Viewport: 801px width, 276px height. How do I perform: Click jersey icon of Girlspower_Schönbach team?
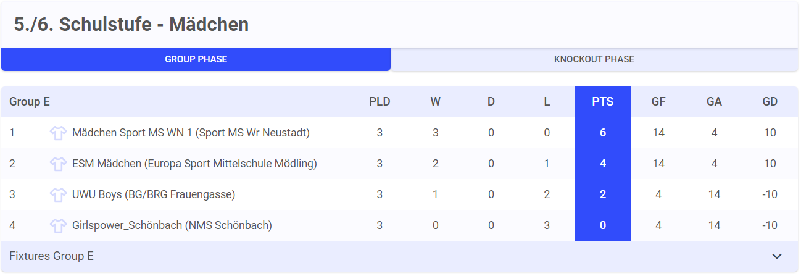tap(58, 225)
